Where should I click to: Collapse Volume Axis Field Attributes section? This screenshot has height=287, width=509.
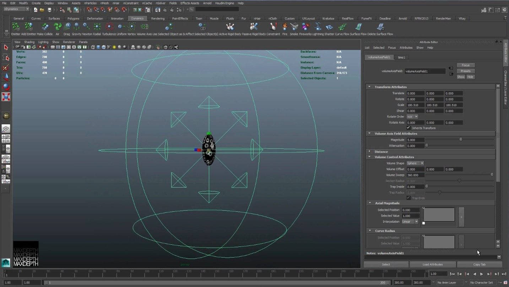[x=369, y=134]
